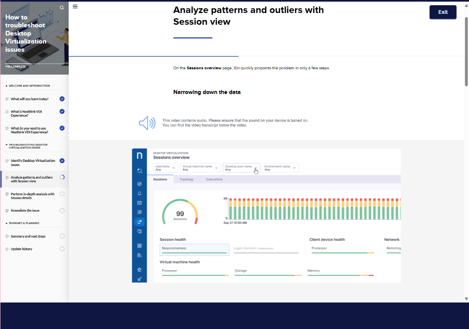Go to 'Update history' lesson
Screen dimensions: 469x329
22,249
